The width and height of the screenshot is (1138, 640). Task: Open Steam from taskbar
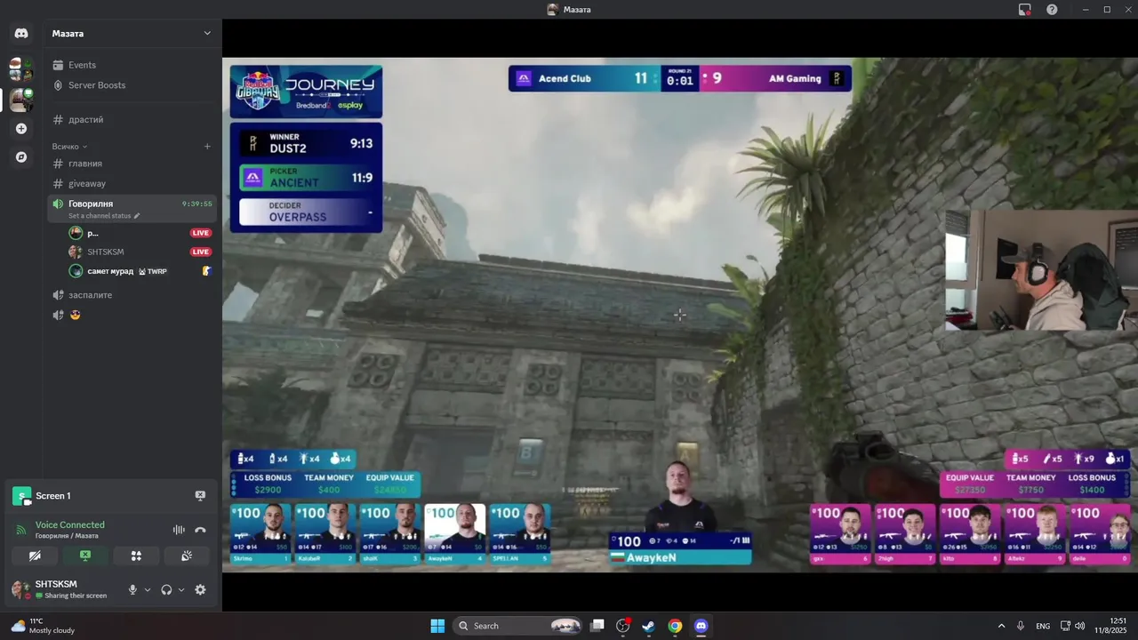(x=649, y=626)
